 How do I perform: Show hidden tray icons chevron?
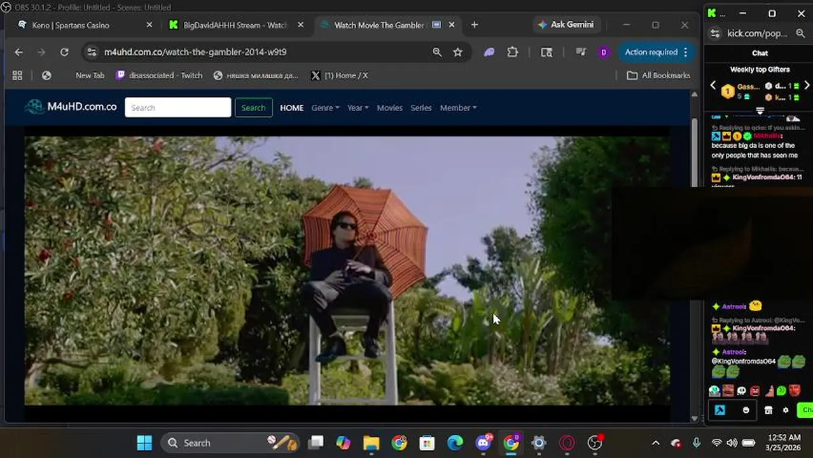click(x=655, y=443)
